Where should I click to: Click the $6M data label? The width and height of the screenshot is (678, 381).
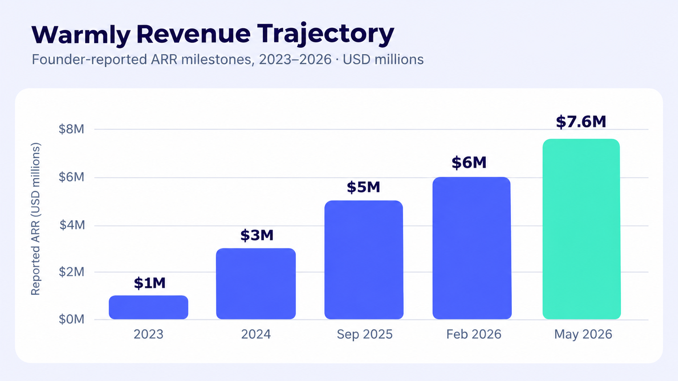coord(469,163)
